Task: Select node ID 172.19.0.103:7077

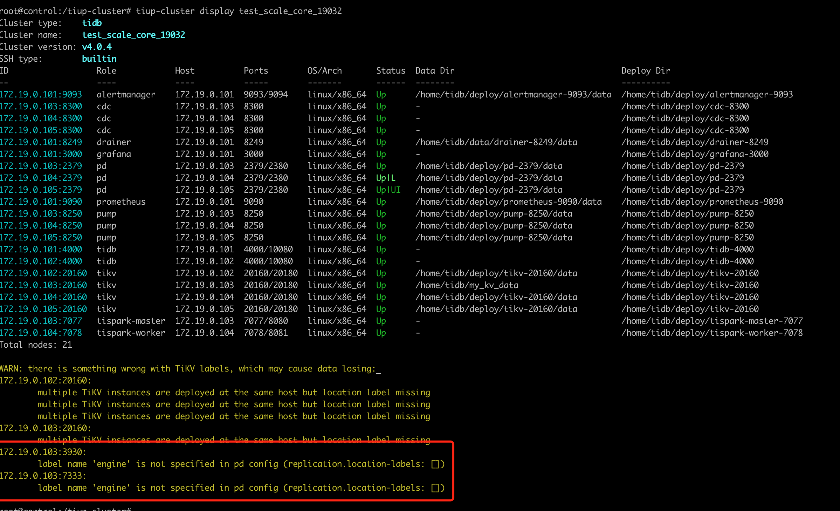Action: [x=41, y=321]
